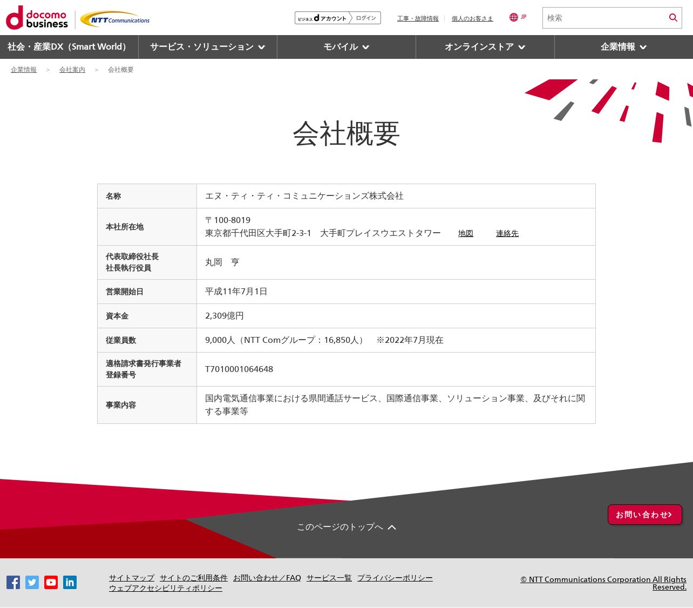
Task: Click the NTT Communications logo
Action: [x=115, y=19]
